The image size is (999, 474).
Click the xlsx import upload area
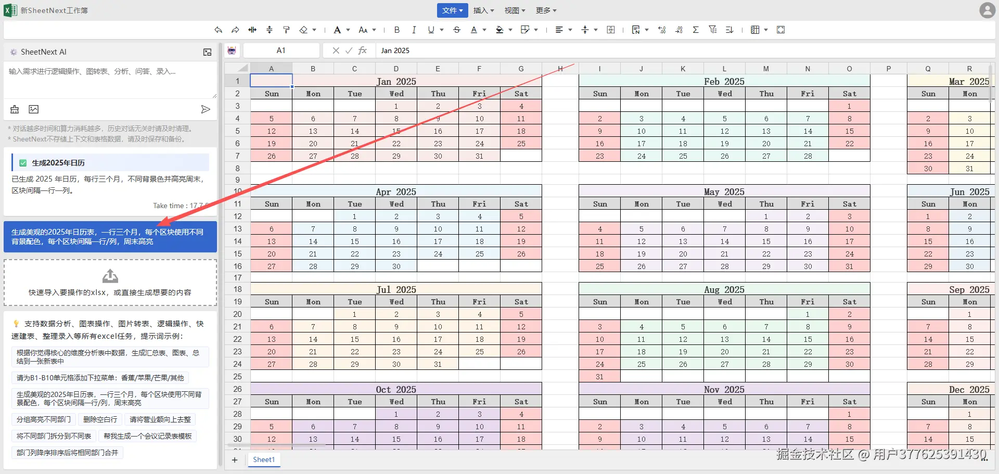(110, 283)
